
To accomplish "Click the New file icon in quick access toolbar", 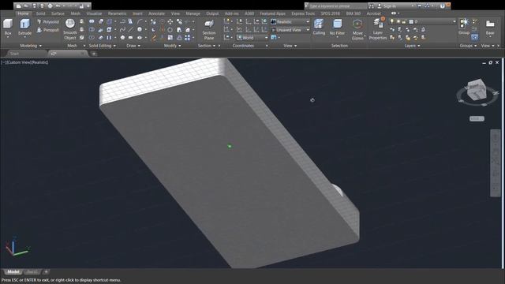I will tap(19, 6).
